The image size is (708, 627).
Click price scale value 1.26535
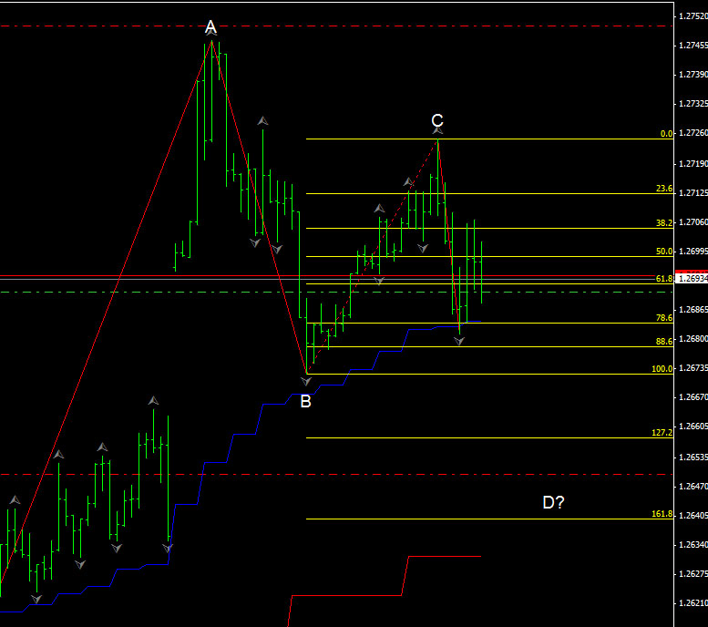coord(693,457)
